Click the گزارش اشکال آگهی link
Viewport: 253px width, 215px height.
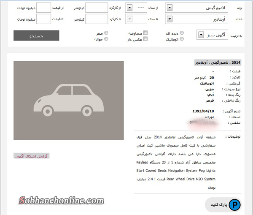[32, 156]
